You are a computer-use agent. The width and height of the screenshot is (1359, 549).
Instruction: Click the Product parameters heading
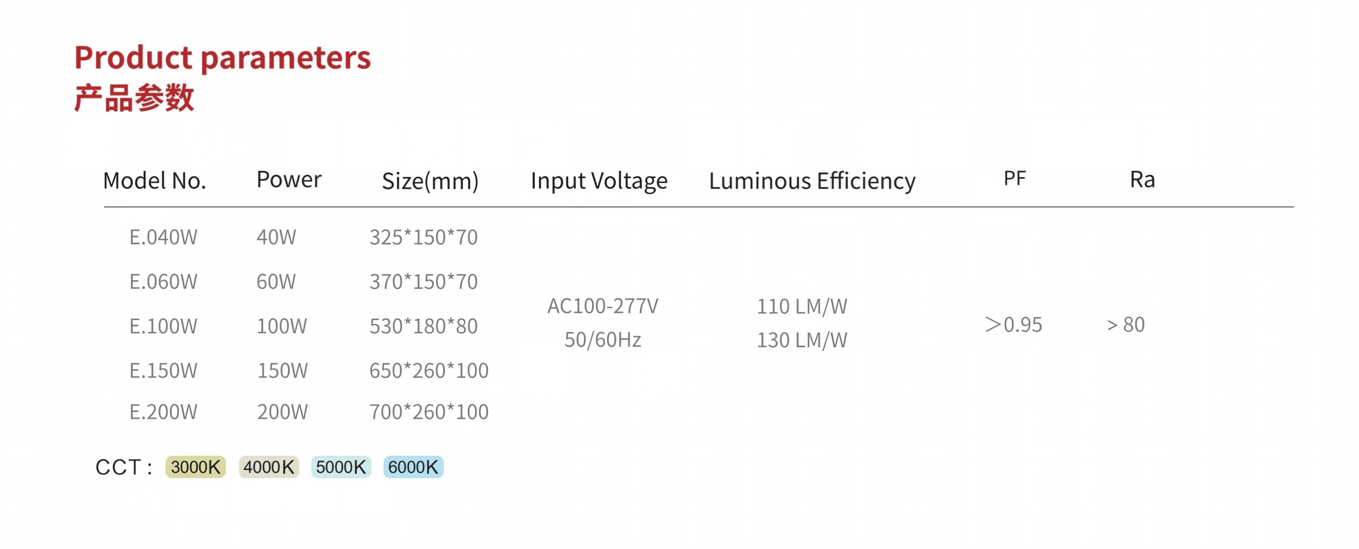222,57
